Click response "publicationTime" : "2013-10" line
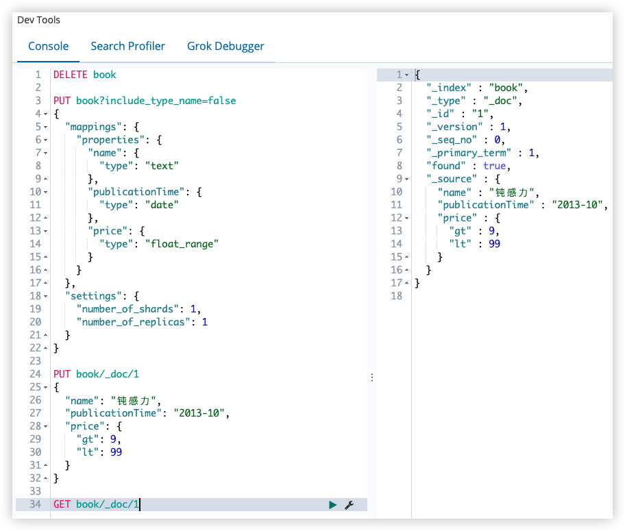This screenshot has width=625, height=531. [523, 205]
